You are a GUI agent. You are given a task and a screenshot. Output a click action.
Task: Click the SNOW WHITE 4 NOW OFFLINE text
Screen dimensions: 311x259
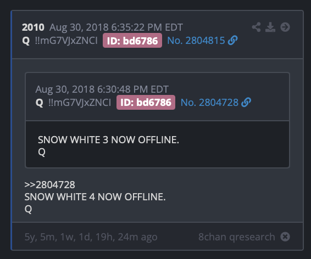(95, 197)
